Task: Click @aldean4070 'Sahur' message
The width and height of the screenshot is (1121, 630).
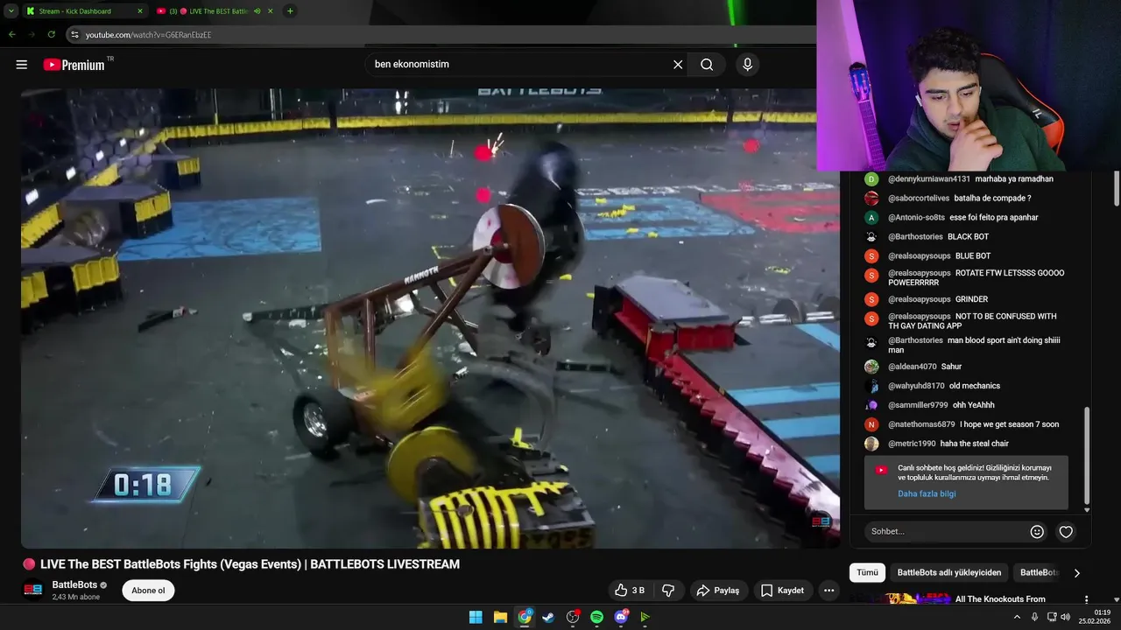Action: (x=951, y=367)
